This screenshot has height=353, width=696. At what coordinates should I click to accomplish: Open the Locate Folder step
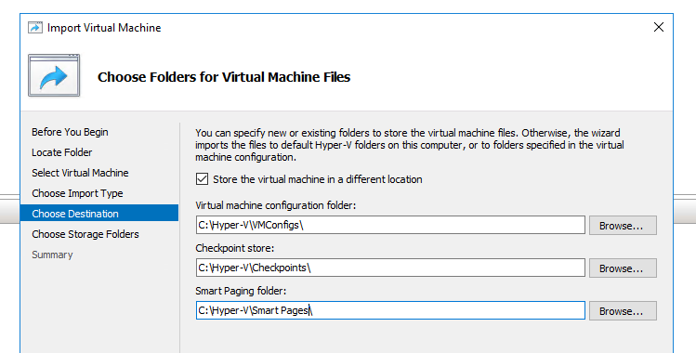[x=62, y=152]
